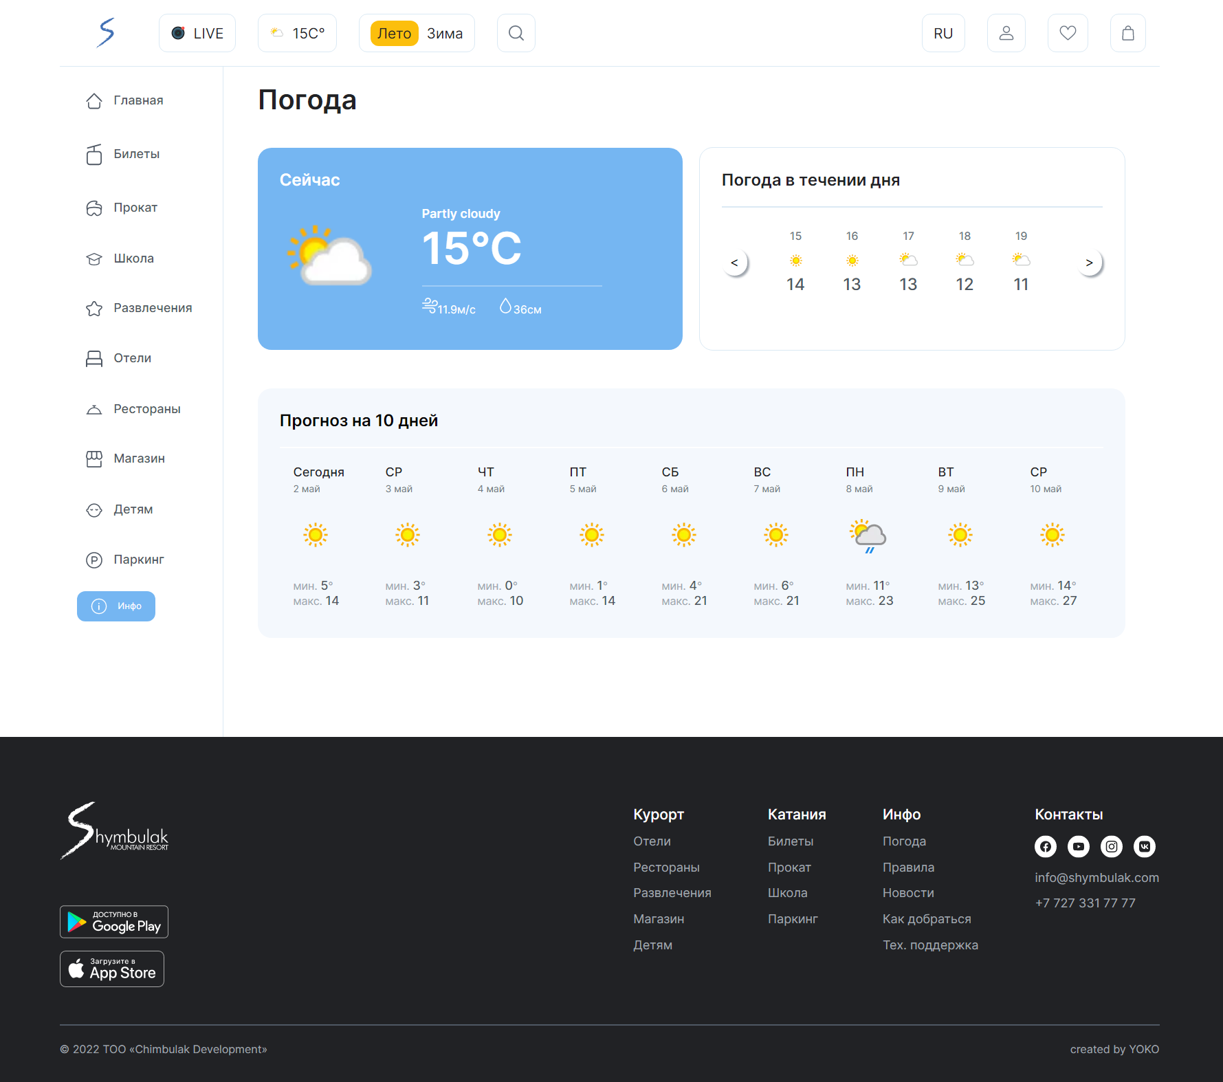This screenshot has height=1082, width=1223.
Task: Open the Instagram icon in footer
Action: (x=1111, y=846)
